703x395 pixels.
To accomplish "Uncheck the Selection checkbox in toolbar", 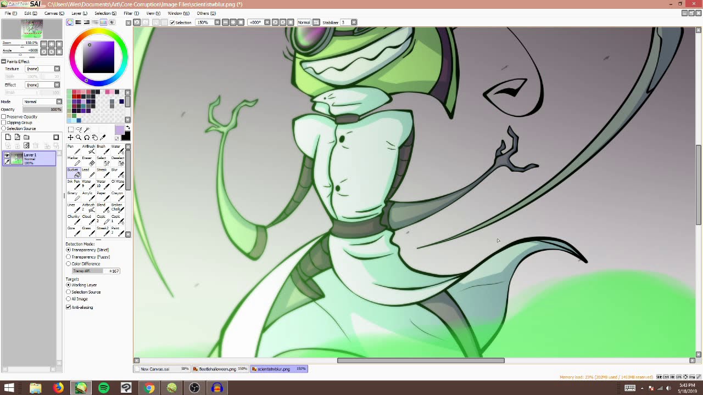I will pyautogui.click(x=172, y=22).
